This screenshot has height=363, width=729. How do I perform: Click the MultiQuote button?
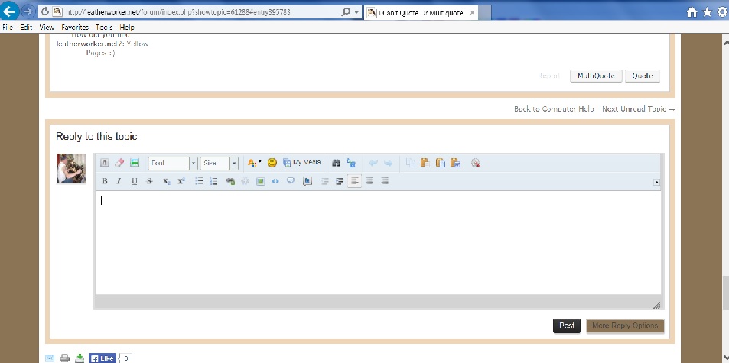(596, 76)
